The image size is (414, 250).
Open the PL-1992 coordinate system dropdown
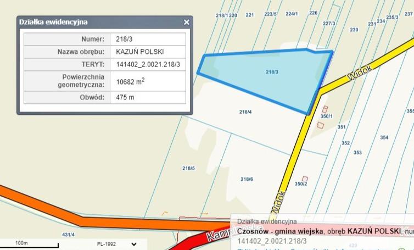[x=133, y=243]
